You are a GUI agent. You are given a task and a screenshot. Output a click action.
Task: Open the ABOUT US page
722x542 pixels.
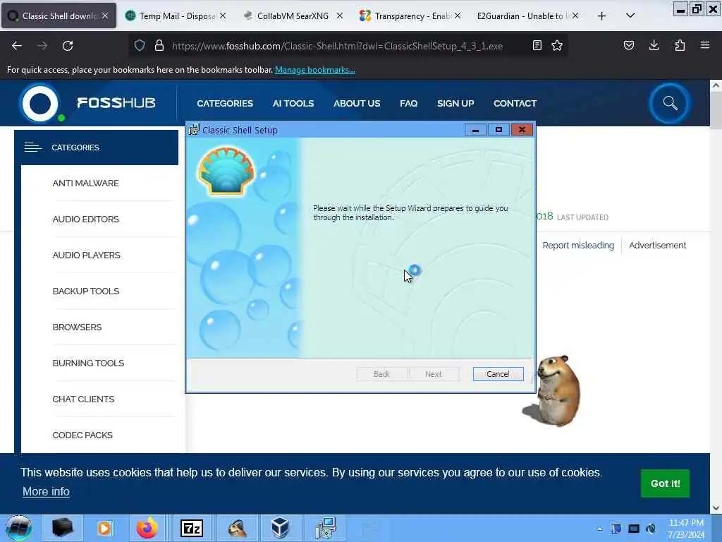(357, 103)
